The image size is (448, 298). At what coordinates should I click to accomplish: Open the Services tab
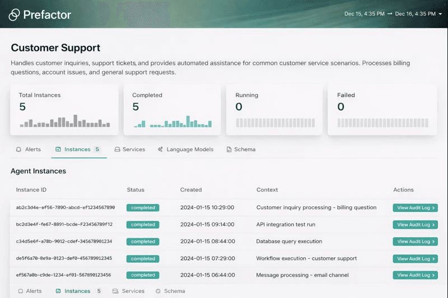point(130,149)
